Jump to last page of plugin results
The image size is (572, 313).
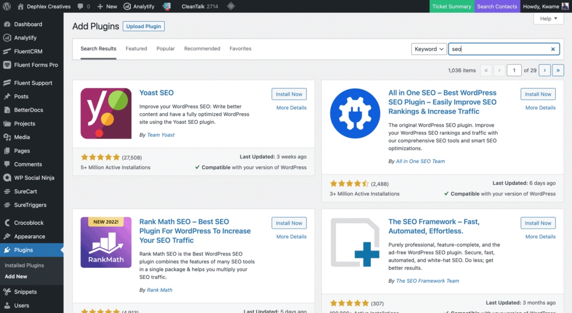[558, 70]
